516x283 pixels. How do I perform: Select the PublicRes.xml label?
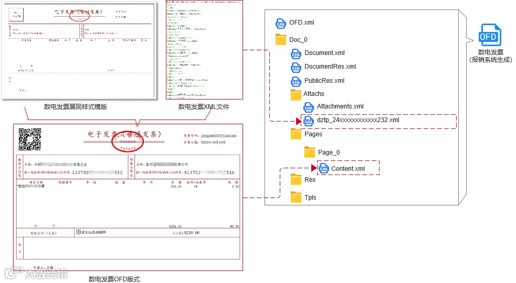[x=324, y=81]
